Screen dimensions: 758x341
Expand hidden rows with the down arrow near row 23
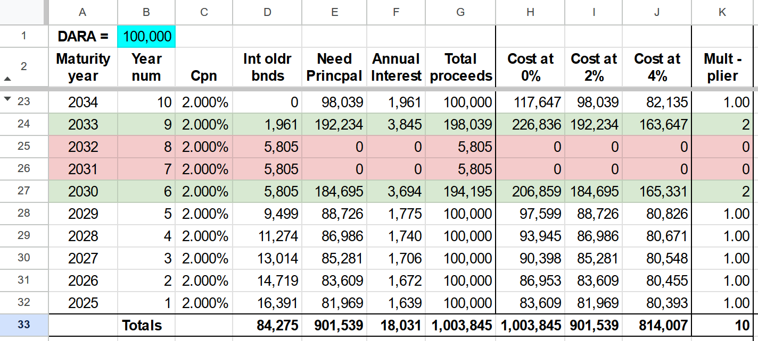[7, 99]
